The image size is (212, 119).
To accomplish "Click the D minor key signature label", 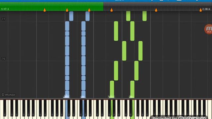I will pyautogui.click(x=9, y=95).
